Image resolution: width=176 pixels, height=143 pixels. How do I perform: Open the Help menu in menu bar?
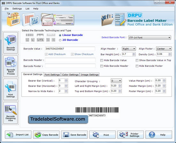point(36,9)
